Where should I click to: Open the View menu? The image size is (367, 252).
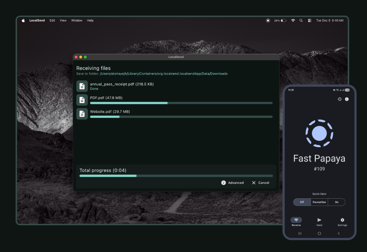pyautogui.click(x=63, y=20)
